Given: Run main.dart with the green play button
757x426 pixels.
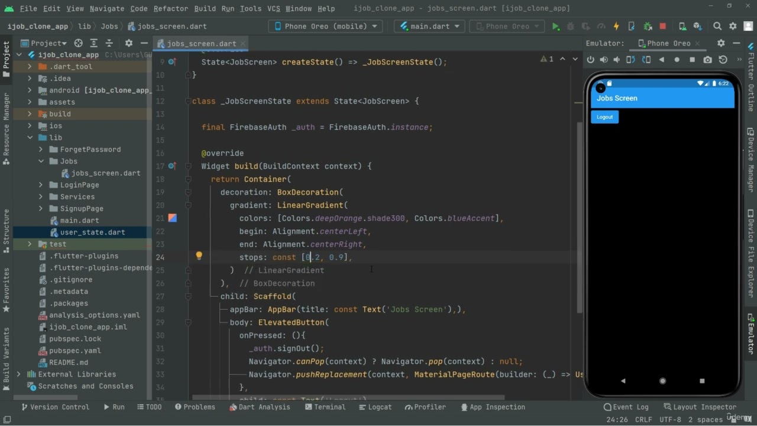Looking at the screenshot, I should click(x=555, y=26).
